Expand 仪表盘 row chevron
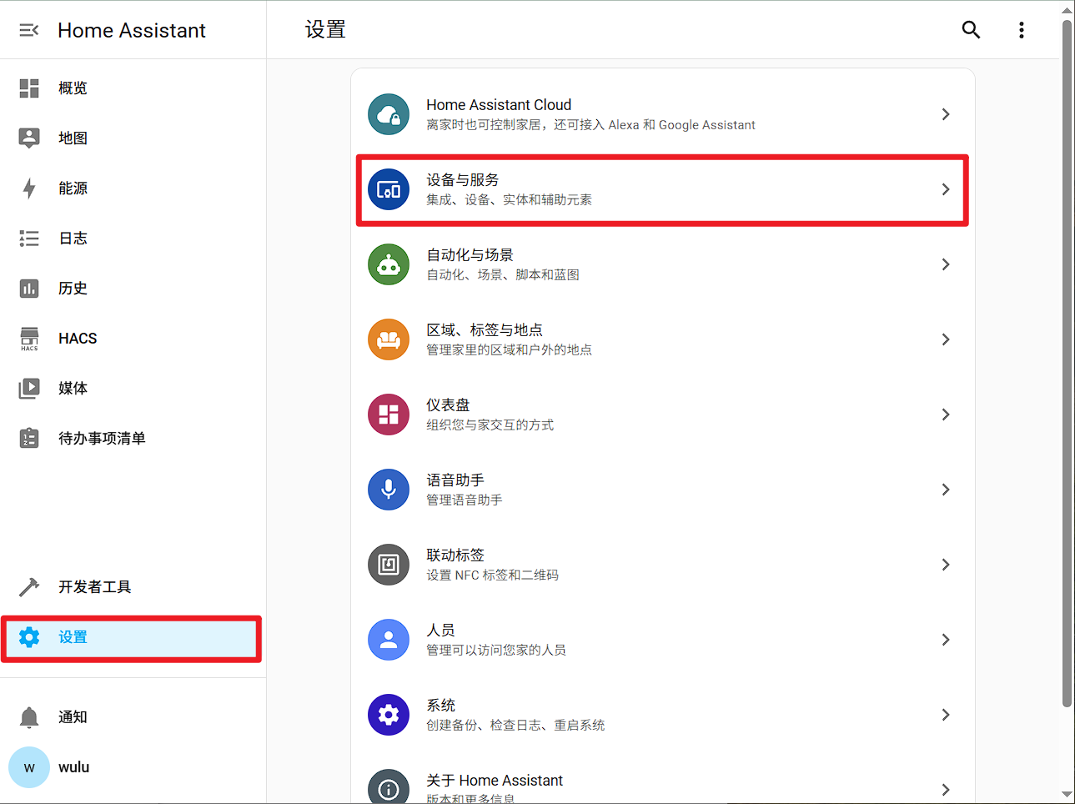The image size is (1075, 804). pos(946,415)
